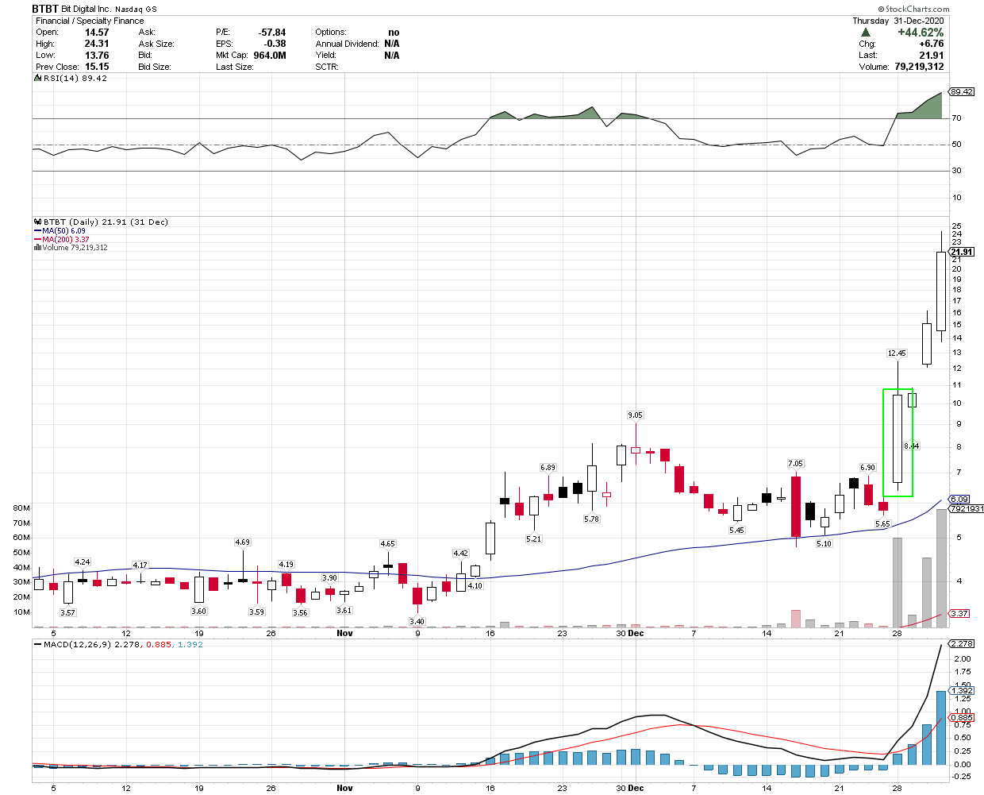
Task: Click the Open price 14.57
Action: click(97, 33)
